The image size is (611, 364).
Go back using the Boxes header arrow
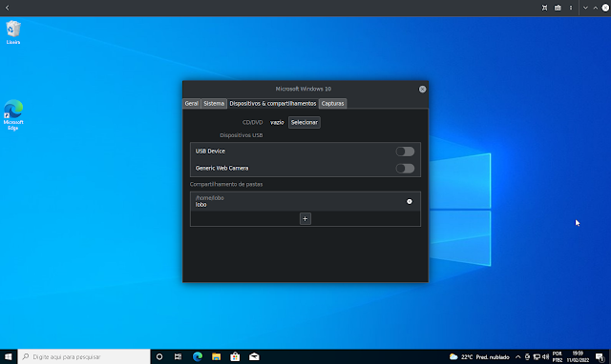pyautogui.click(x=7, y=8)
